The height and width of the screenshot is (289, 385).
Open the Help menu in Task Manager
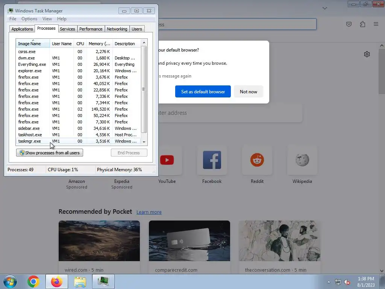[62, 19]
